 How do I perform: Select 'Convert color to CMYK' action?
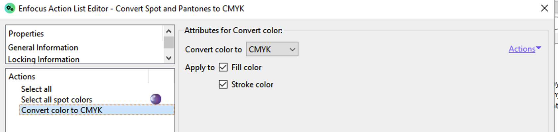pos(62,110)
